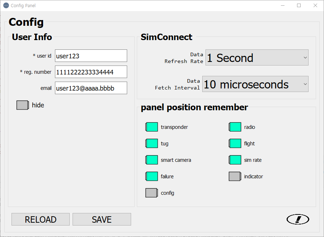
Task: Disable transponder panel position remember
Action: tap(152, 127)
